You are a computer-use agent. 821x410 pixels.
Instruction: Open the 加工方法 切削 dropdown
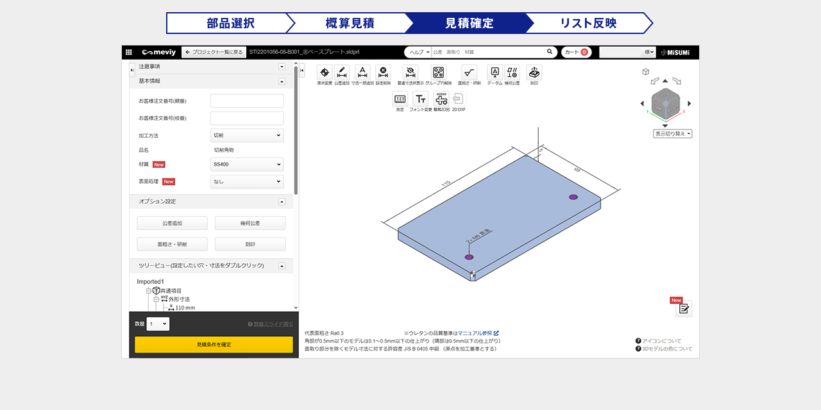(247, 135)
